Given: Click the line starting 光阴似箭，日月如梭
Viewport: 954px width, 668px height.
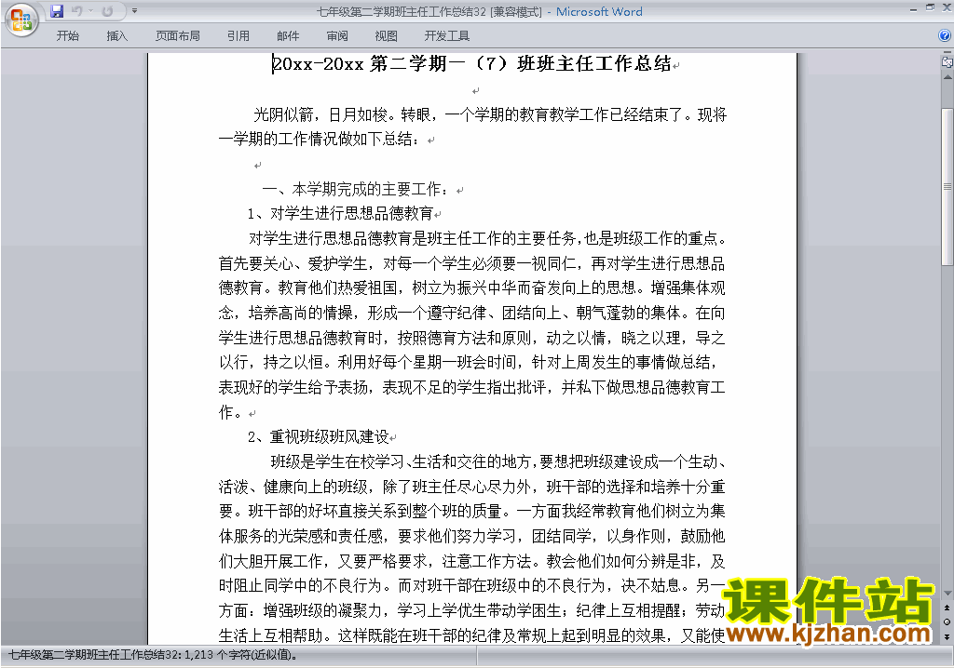Looking at the screenshot, I should (x=490, y=114).
